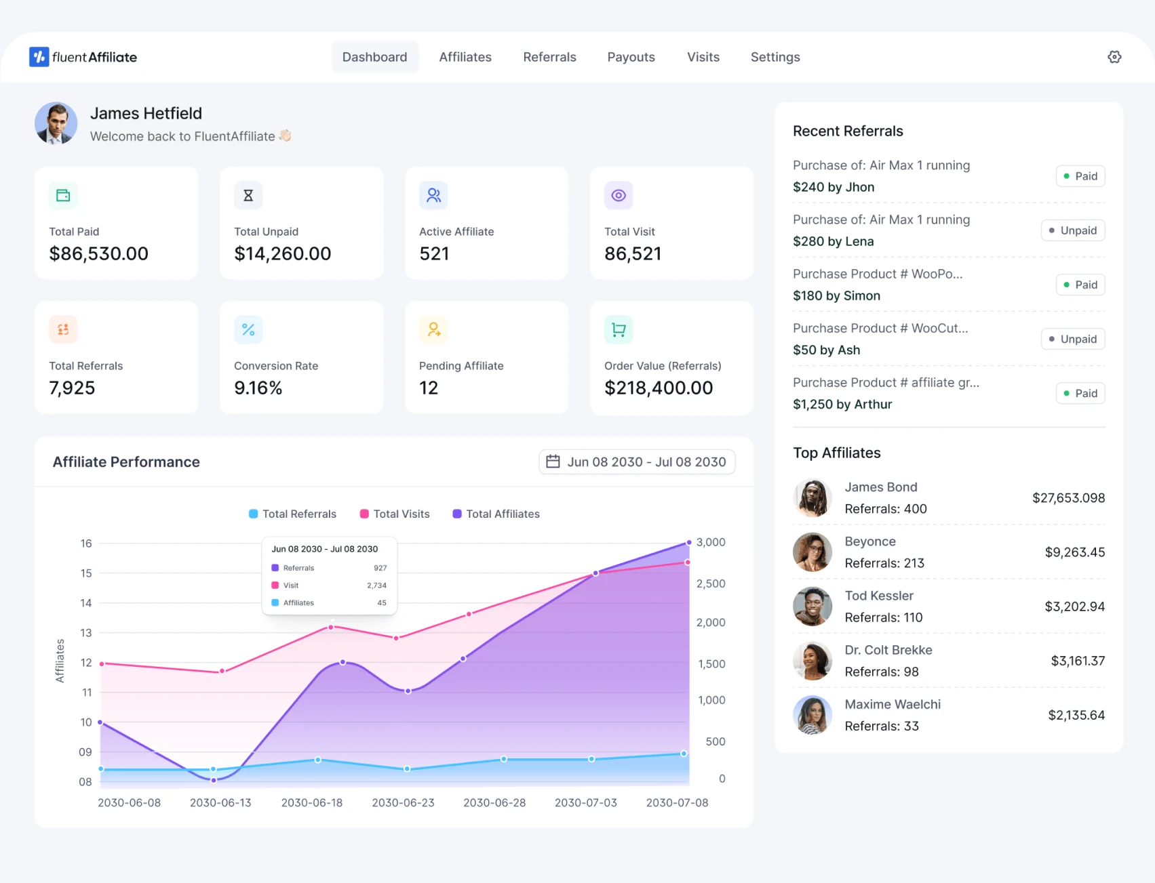Click the Paid badge for $180 by Simon

click(x=1080, y=285)
